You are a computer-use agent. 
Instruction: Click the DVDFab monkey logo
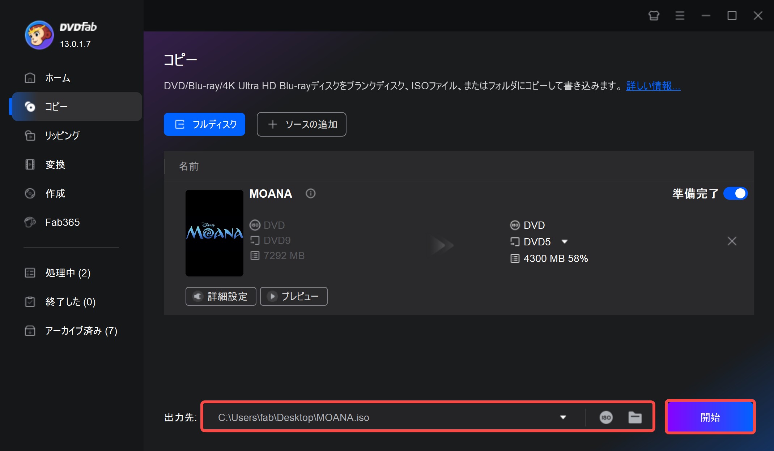(x=39, y=35)
